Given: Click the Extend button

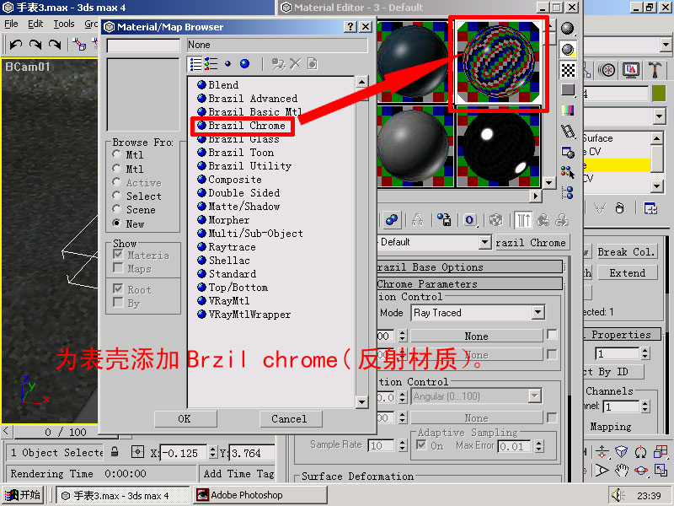Looking at the screenshot, I should click(x=626, y=272).
